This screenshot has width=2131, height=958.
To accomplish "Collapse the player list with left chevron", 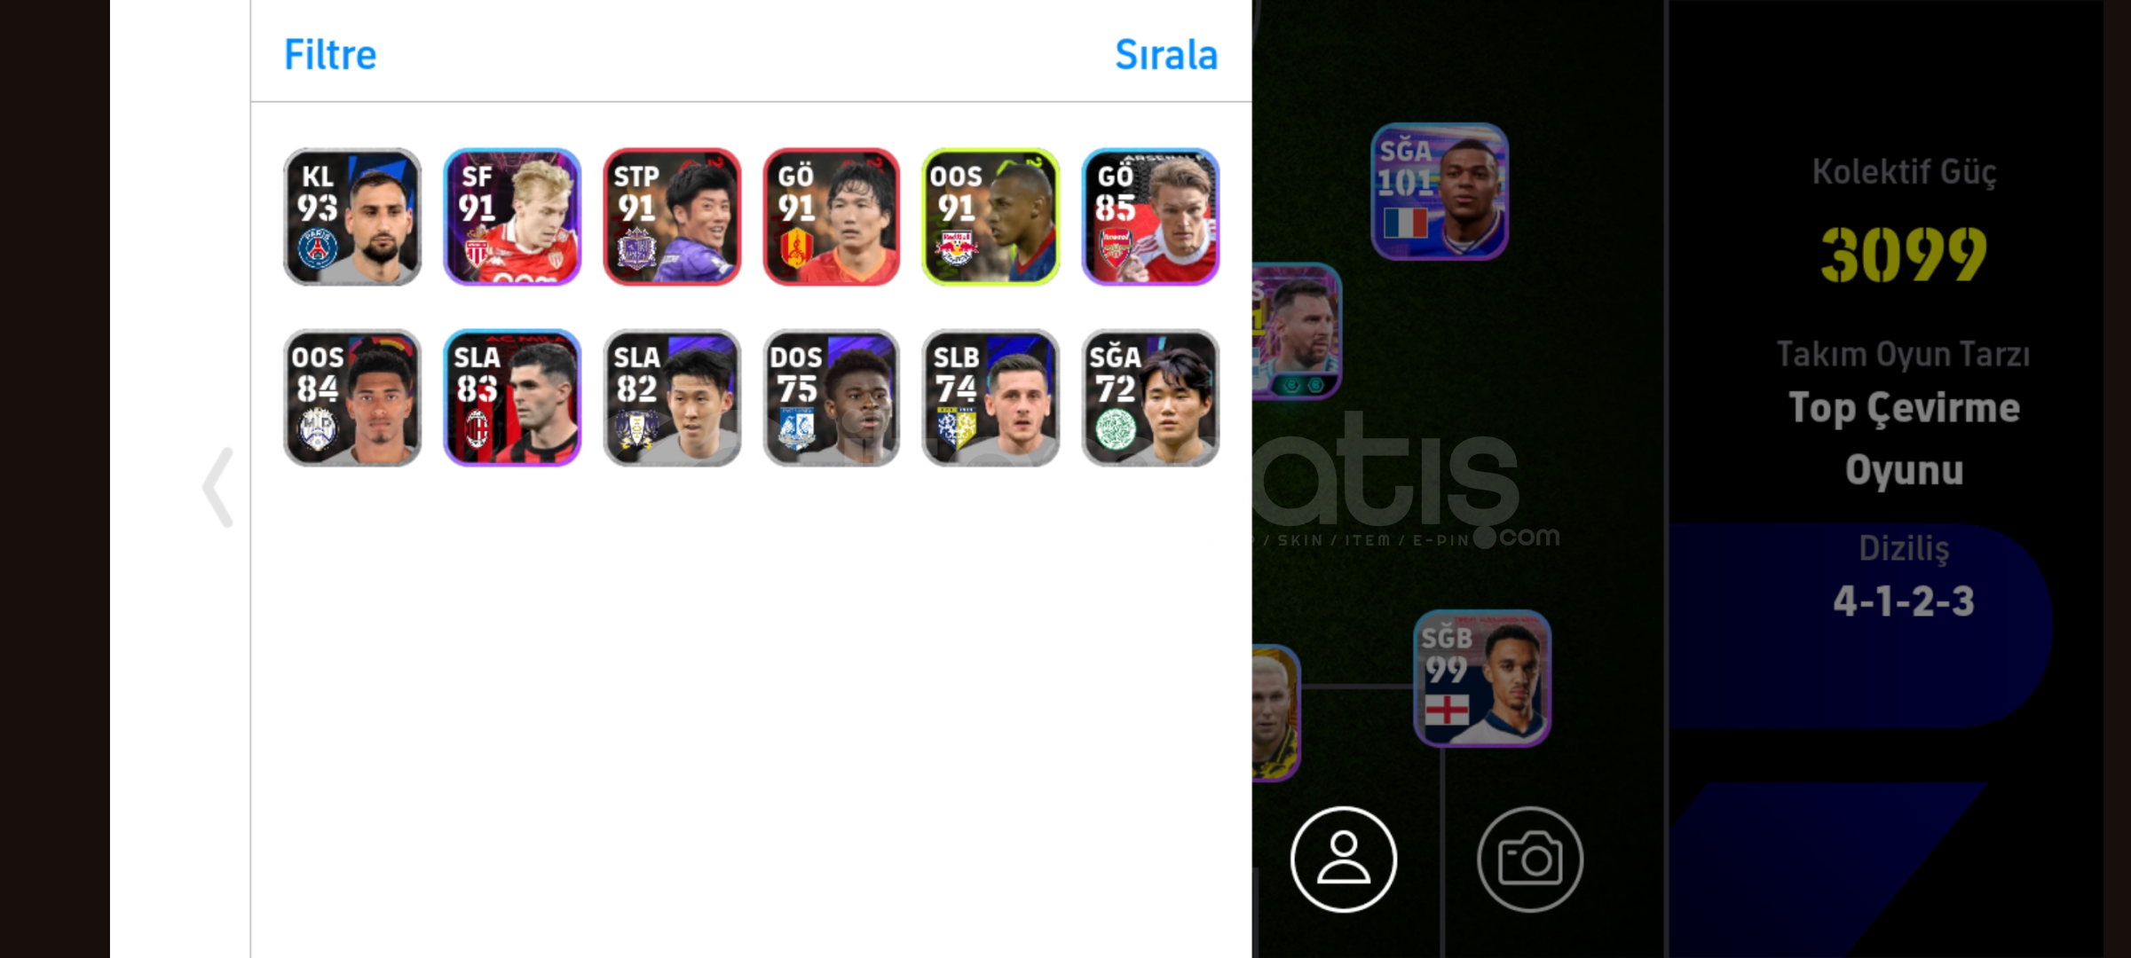I will 218,487.
